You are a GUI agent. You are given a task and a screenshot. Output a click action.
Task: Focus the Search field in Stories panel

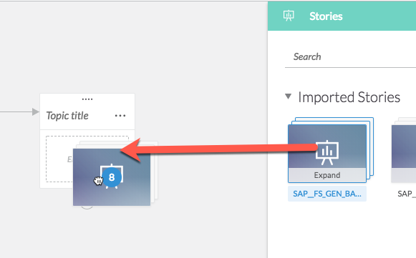pyautogui.click(x=350, y=56)
